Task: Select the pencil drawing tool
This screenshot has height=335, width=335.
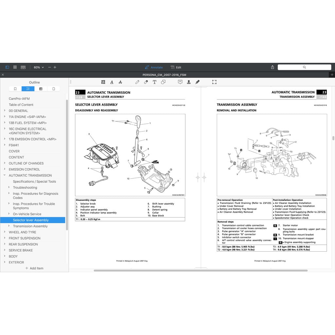Action: pyautogui.click(x=137, y=82)
